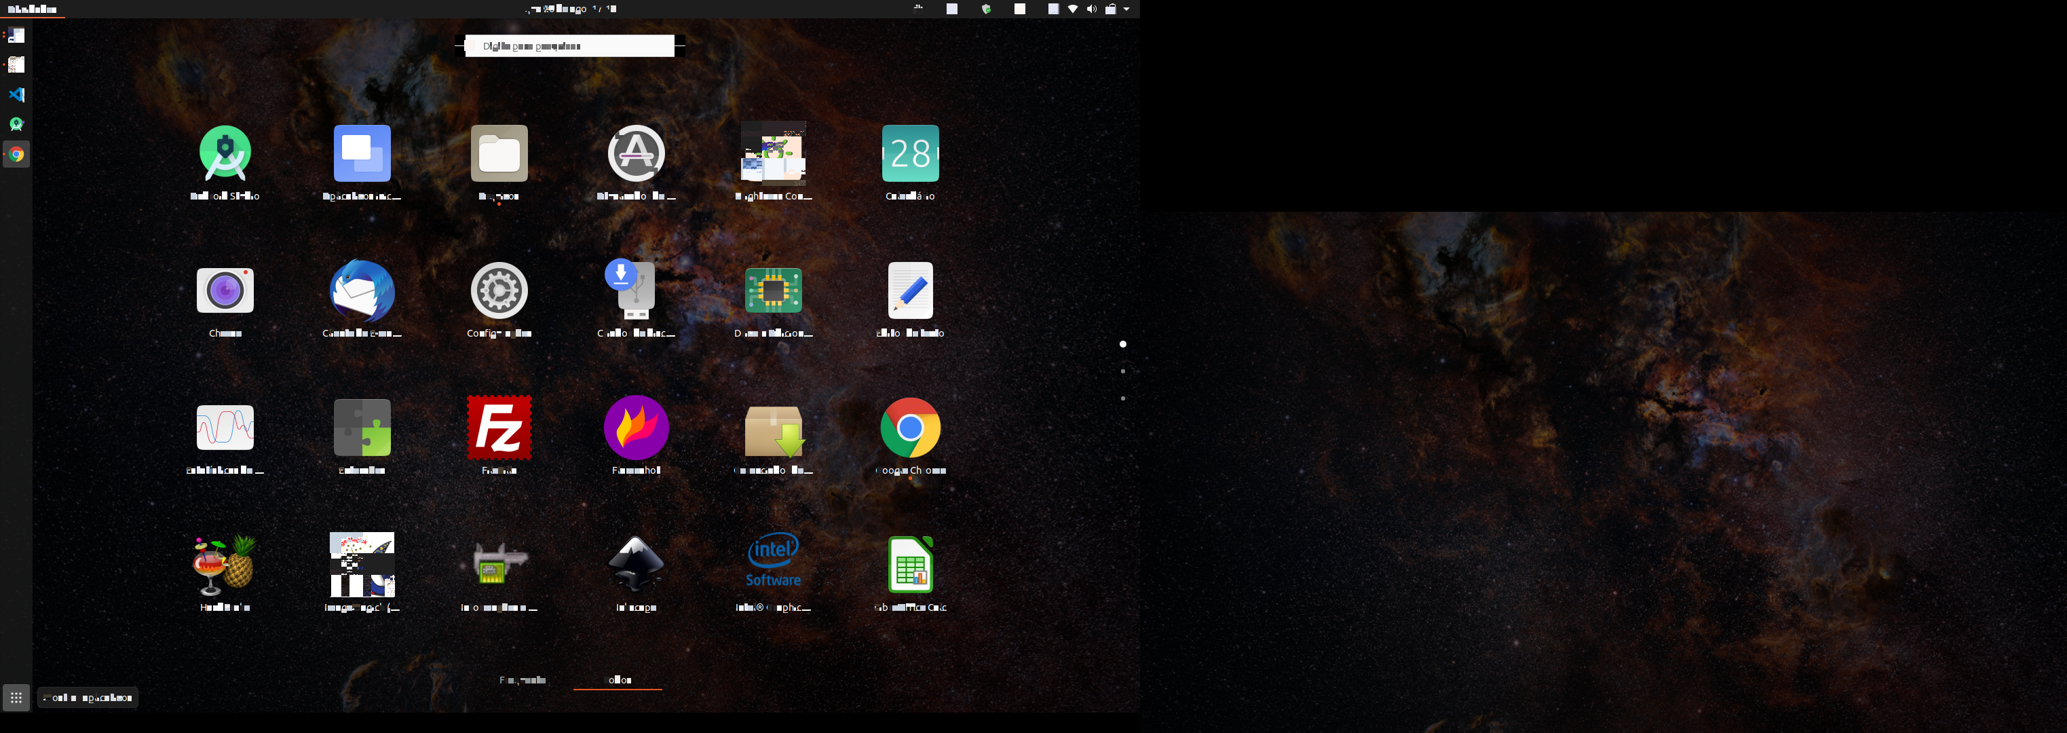Click Android Studio in the dock

tap(16, 124)
